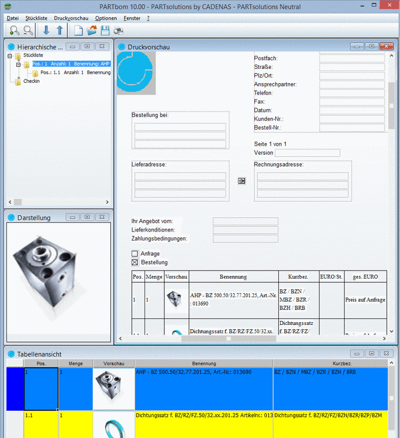Click the PARTbom application icon in title bar
This screenshot has height=438, width=400.
point(8,6)
